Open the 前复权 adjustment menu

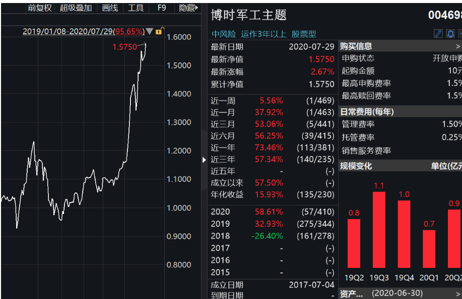click(40, 8)
